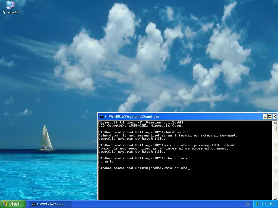Open the My Computer desktop icon
Screen dimensions: 278x208
click(x=10, y=7)
